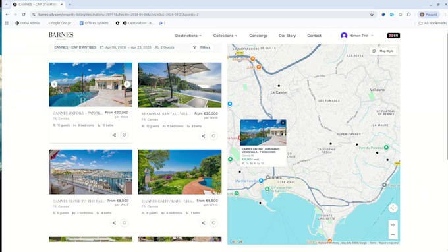Image resolution: width=448 pixels, height=252 pixels.
Task: Open the Paused profile button
Action: [x=428, y=15]
